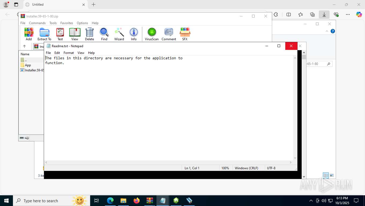Show archive Info
The height and width of the screenshot is (206, 365).
(134, 34)
